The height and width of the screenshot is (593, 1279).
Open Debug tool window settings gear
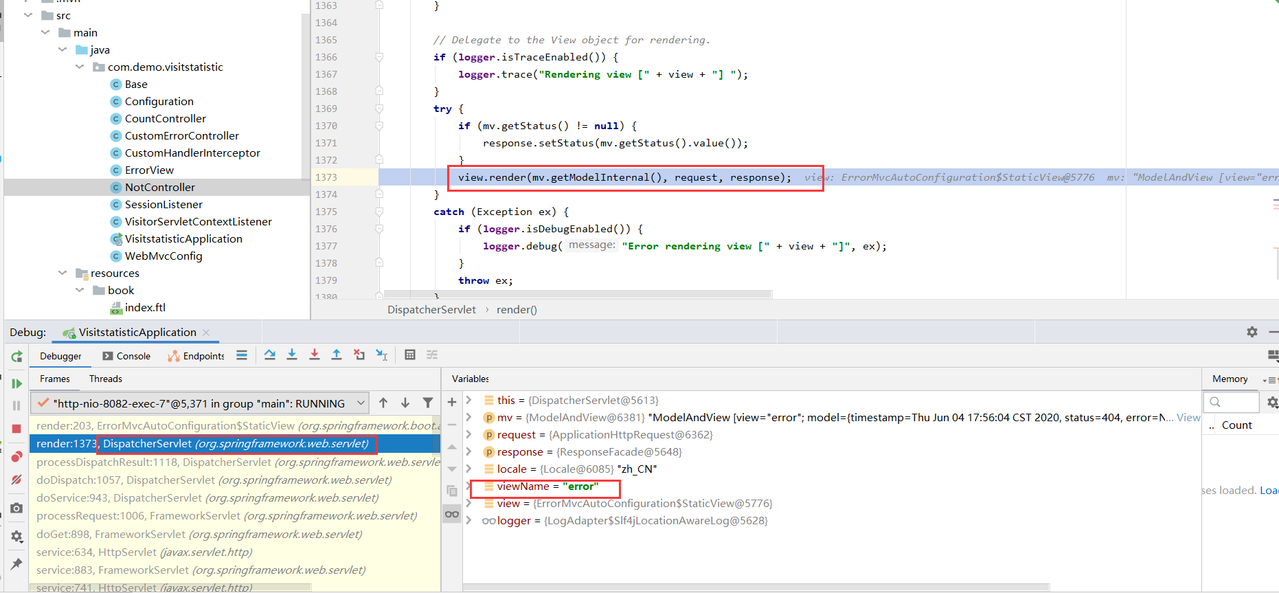click(1252, 332)
